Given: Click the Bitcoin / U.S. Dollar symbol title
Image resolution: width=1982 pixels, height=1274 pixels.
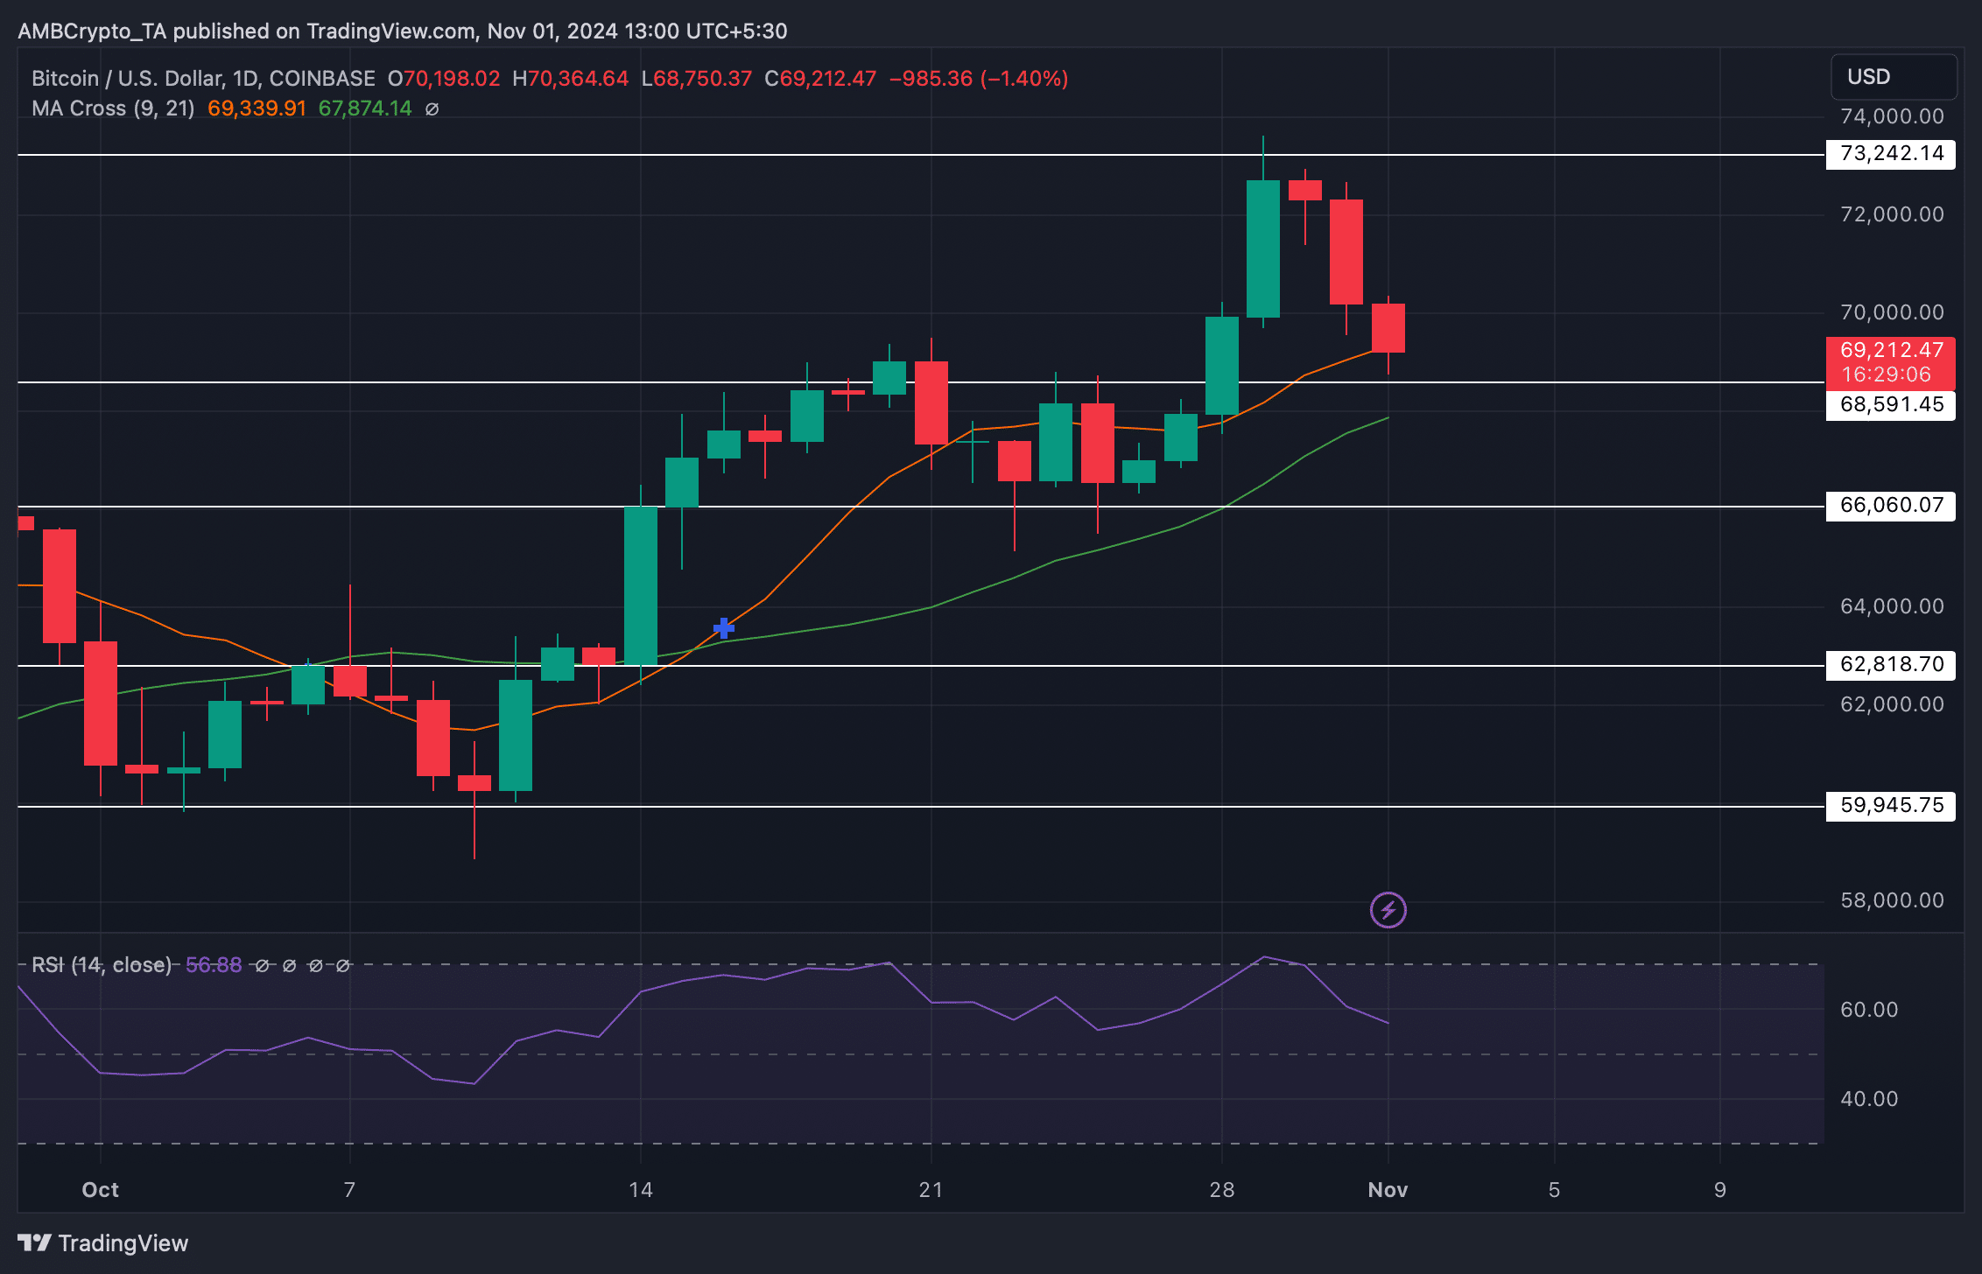Looking at the screenshot, I should point(203,79).
